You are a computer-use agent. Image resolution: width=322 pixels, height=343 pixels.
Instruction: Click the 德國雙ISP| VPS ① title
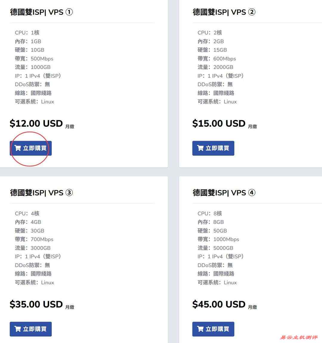point(41,12)
